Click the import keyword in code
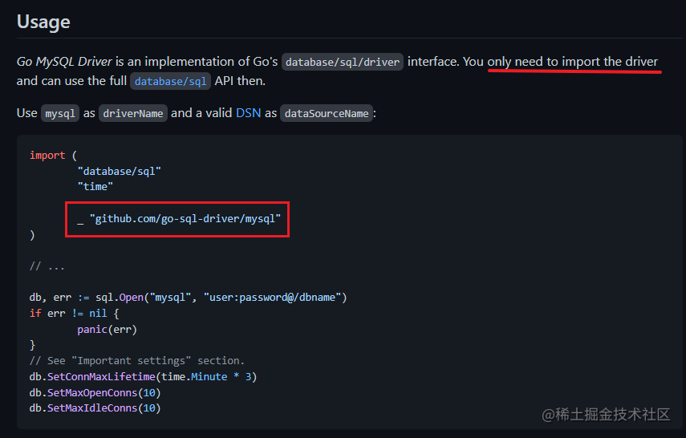This screenshot has height=438, width=686. pyautogui.click(x=47, y=155)
